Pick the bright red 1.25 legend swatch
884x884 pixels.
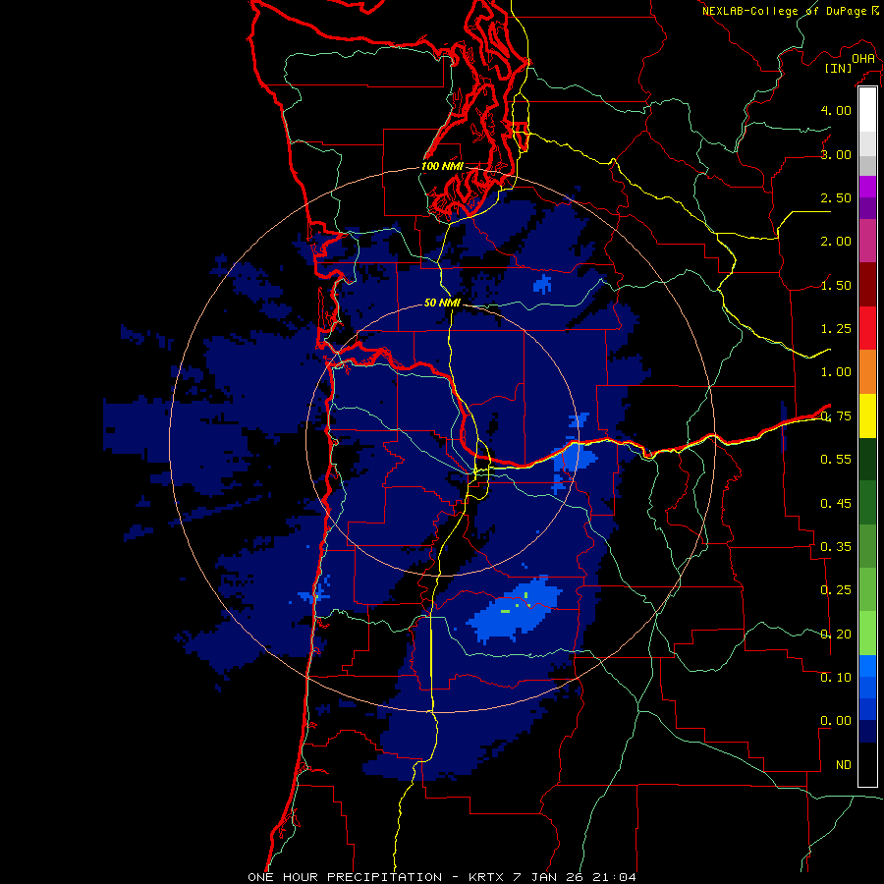[x=867, y=328]
